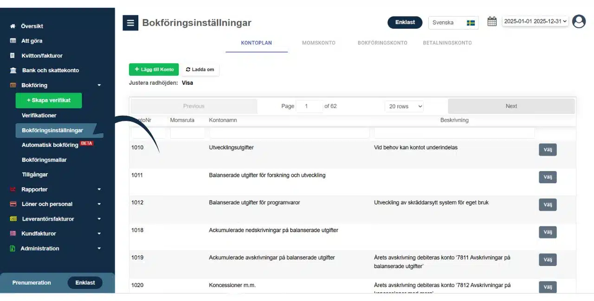The width and height of the screenshot is (594, 301).
Task: Select the Bank och skattekonto icon
Action: click(13, 70)
